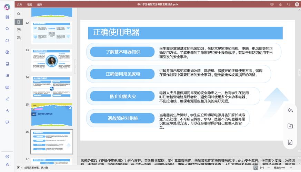301x172 pixels.
Task: Click the speaker notes text below slide
Action: pos(188,162)
